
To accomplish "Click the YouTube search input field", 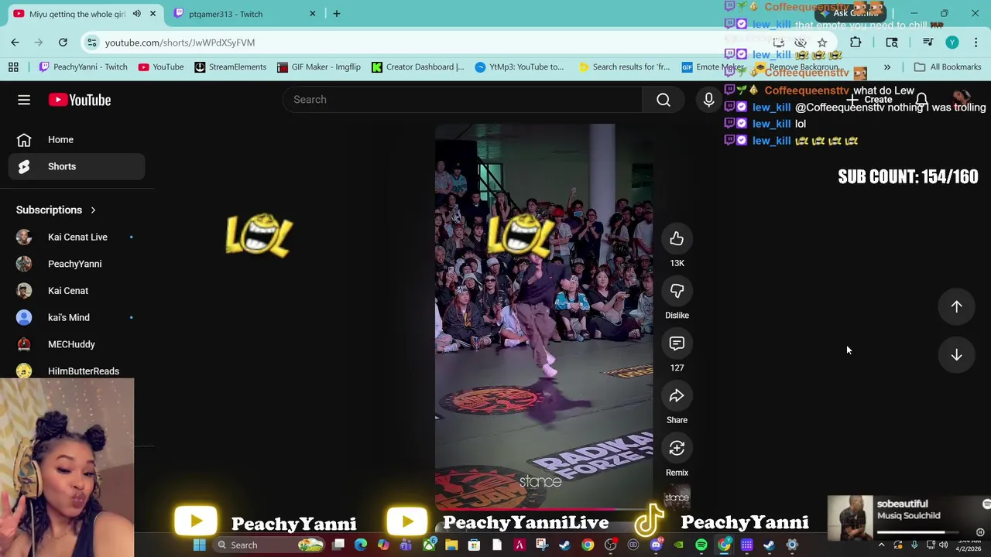I will tap(462, 100).
